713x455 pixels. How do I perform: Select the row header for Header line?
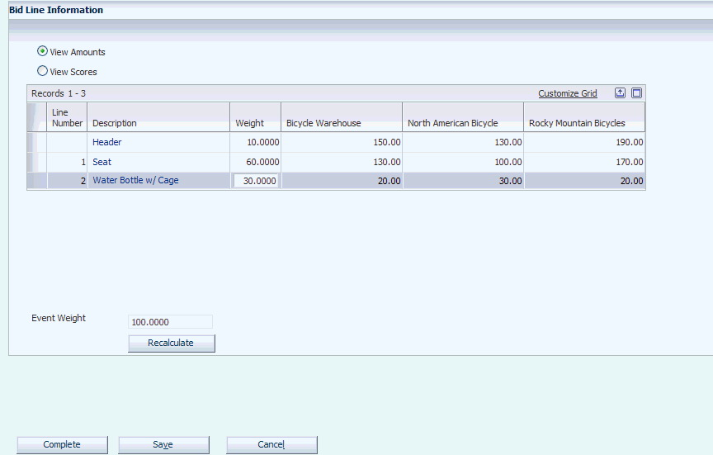click(37, 142)
